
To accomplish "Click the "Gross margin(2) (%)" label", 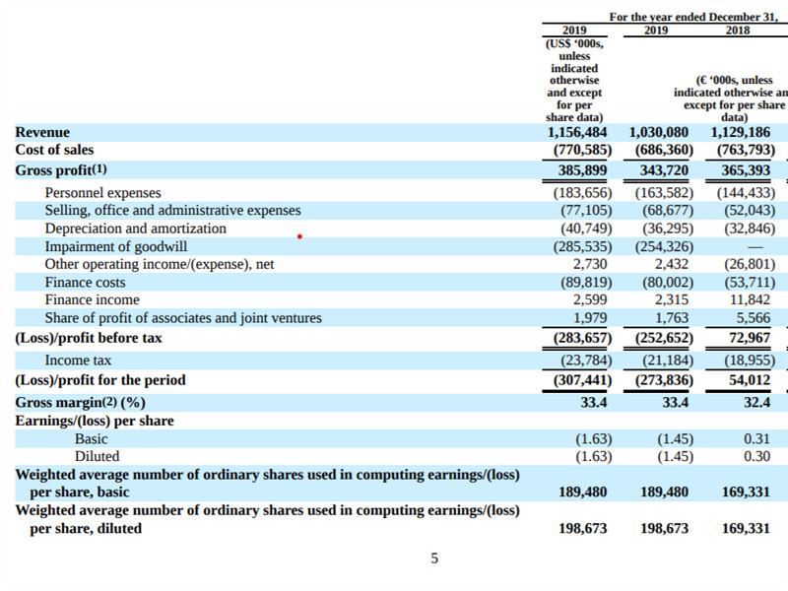I will click(80, 403).
